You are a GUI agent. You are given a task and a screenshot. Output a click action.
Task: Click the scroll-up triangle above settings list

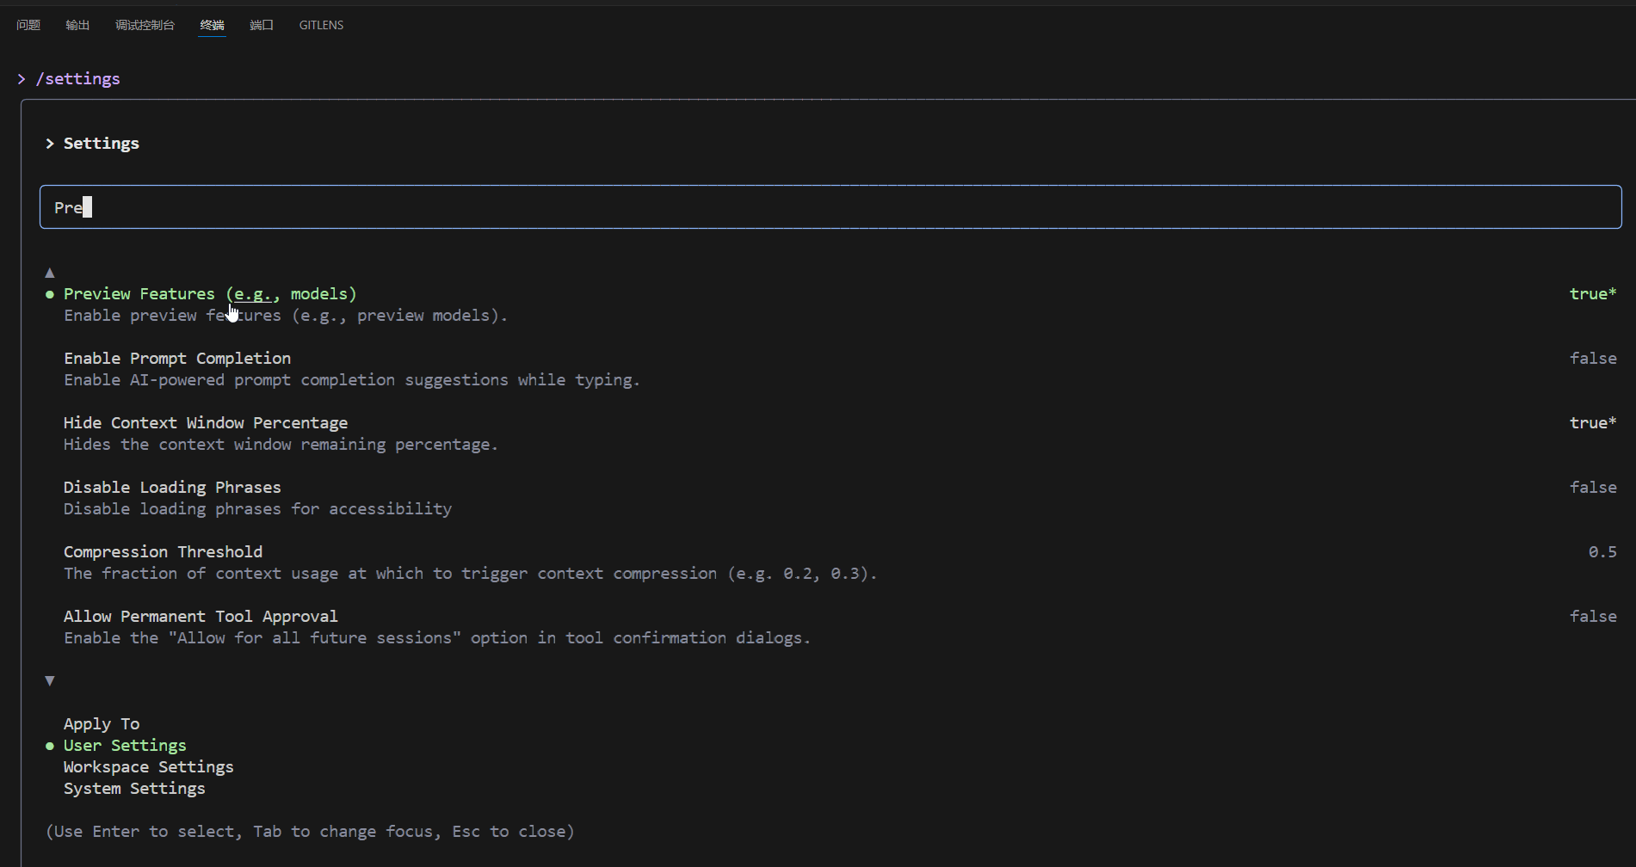50,273
